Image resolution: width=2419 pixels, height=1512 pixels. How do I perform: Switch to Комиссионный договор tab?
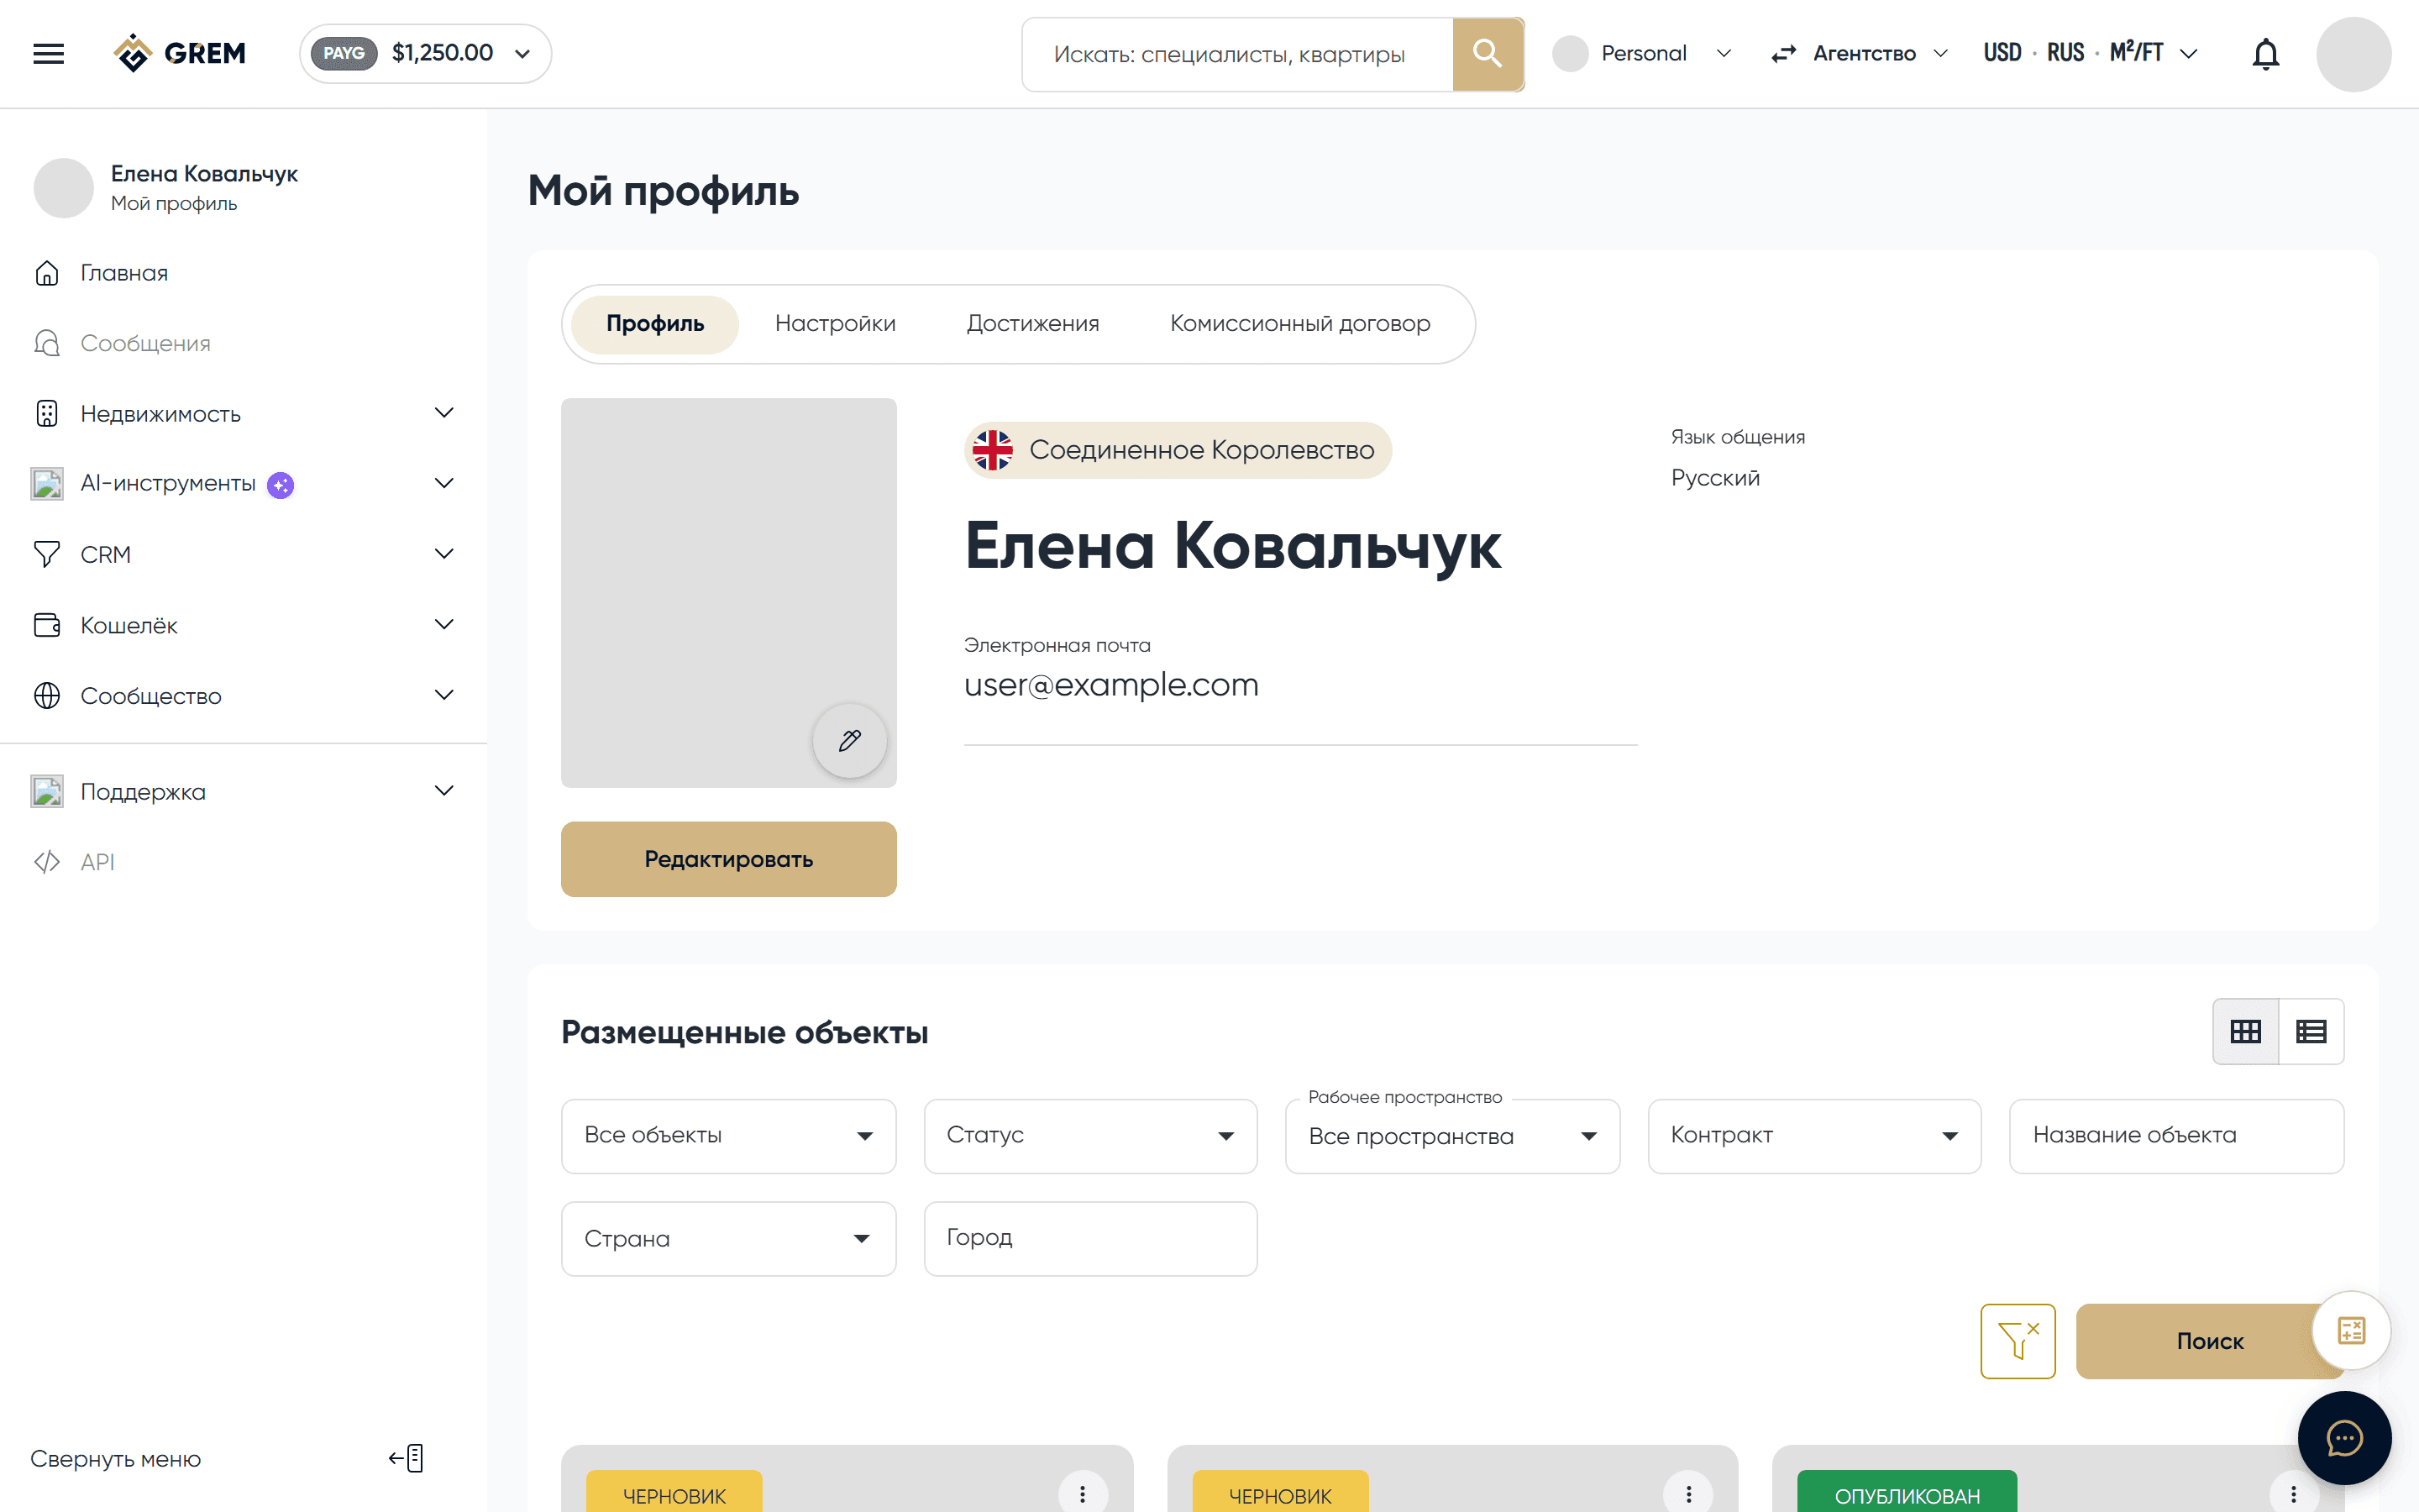tap(1299, 324)
